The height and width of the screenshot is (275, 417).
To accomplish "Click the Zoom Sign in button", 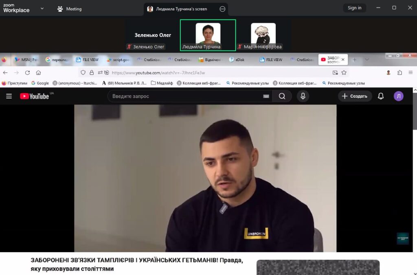I will [x=354, y=8].
